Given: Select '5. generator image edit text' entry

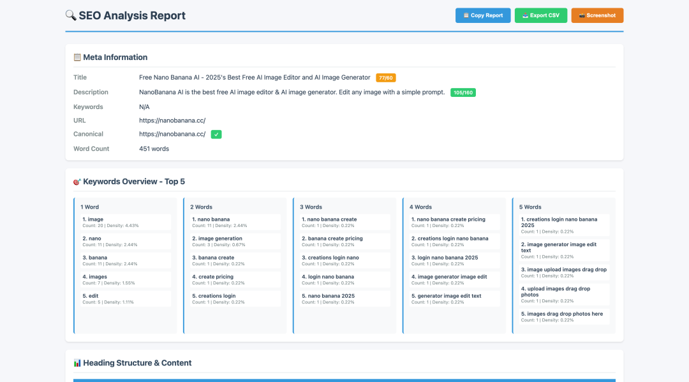Looking at the screenshot, I should point(454,298).
